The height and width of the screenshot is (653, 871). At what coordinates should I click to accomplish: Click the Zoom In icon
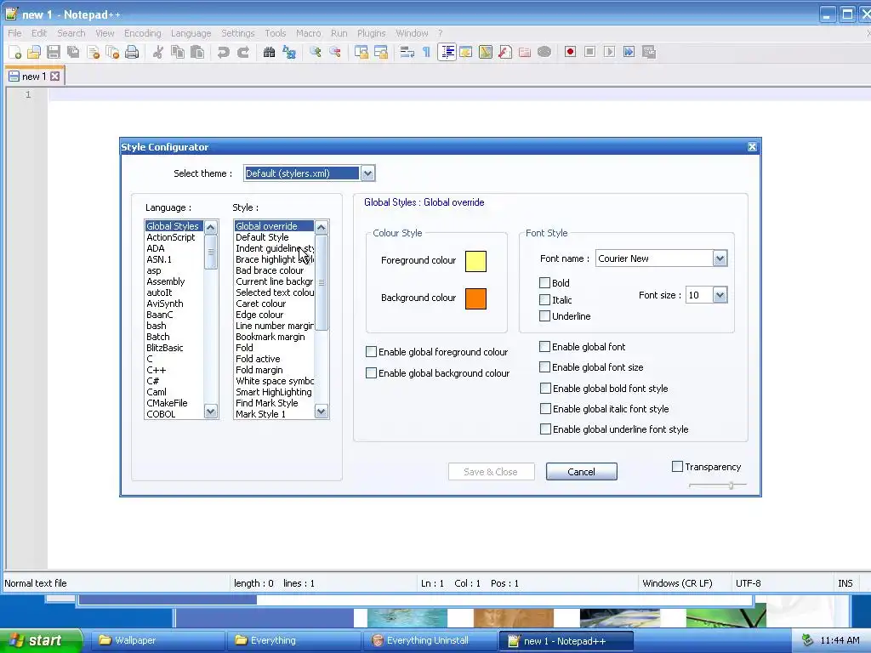point(316,52)
